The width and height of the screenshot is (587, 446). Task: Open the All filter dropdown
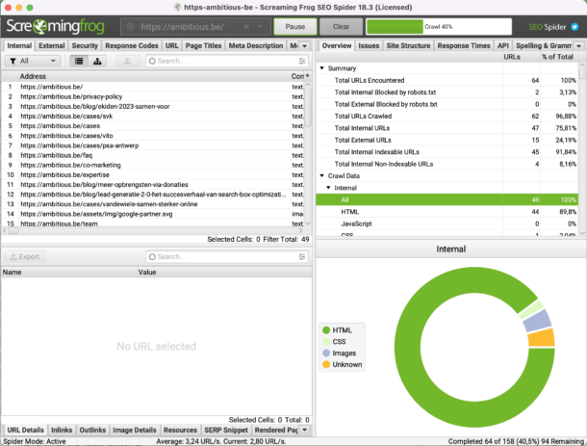click(33, 61)
